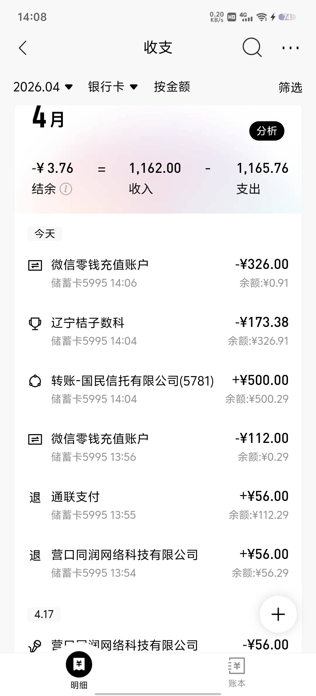Image resolution: width=316 pixels, height=696 pixels.
Task: Expand the 2026.04 month dropdown
Action: coord(43,87)
